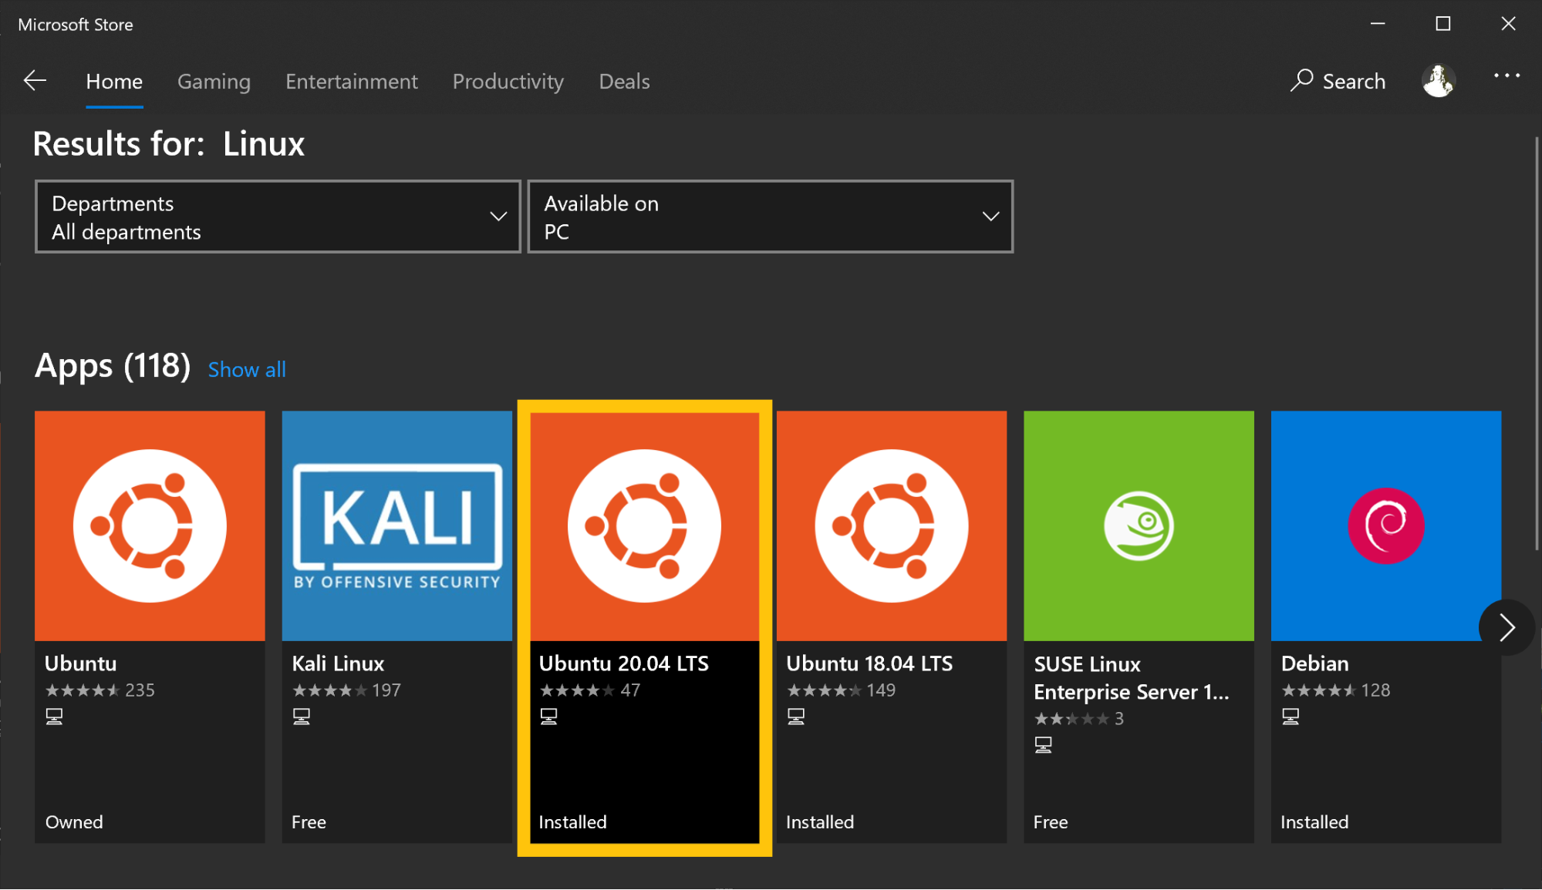
Task: Expand the Departments dropdown filter
Action: click(x=278, y=216)
